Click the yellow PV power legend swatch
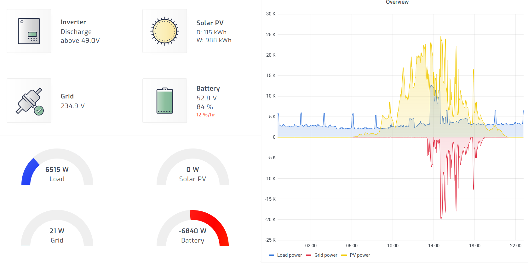Viewport: 528px width, 263px height. (344, 255)
